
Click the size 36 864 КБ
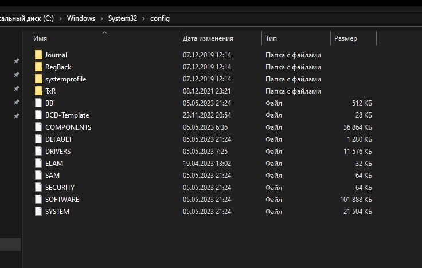pyautogui.click(x=357, y=127)
